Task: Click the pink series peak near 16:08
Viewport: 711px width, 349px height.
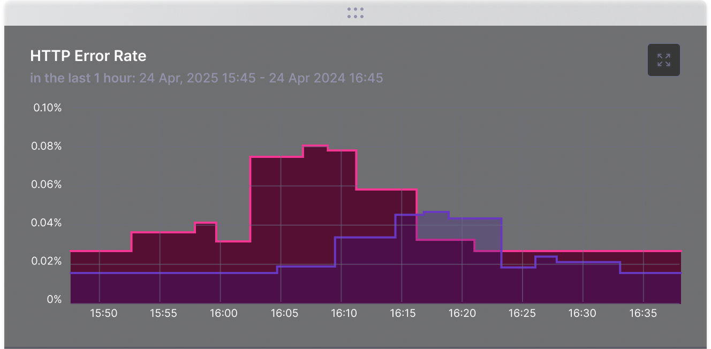Action: 315,146
